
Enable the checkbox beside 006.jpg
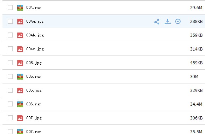click(x=10, y=90)
